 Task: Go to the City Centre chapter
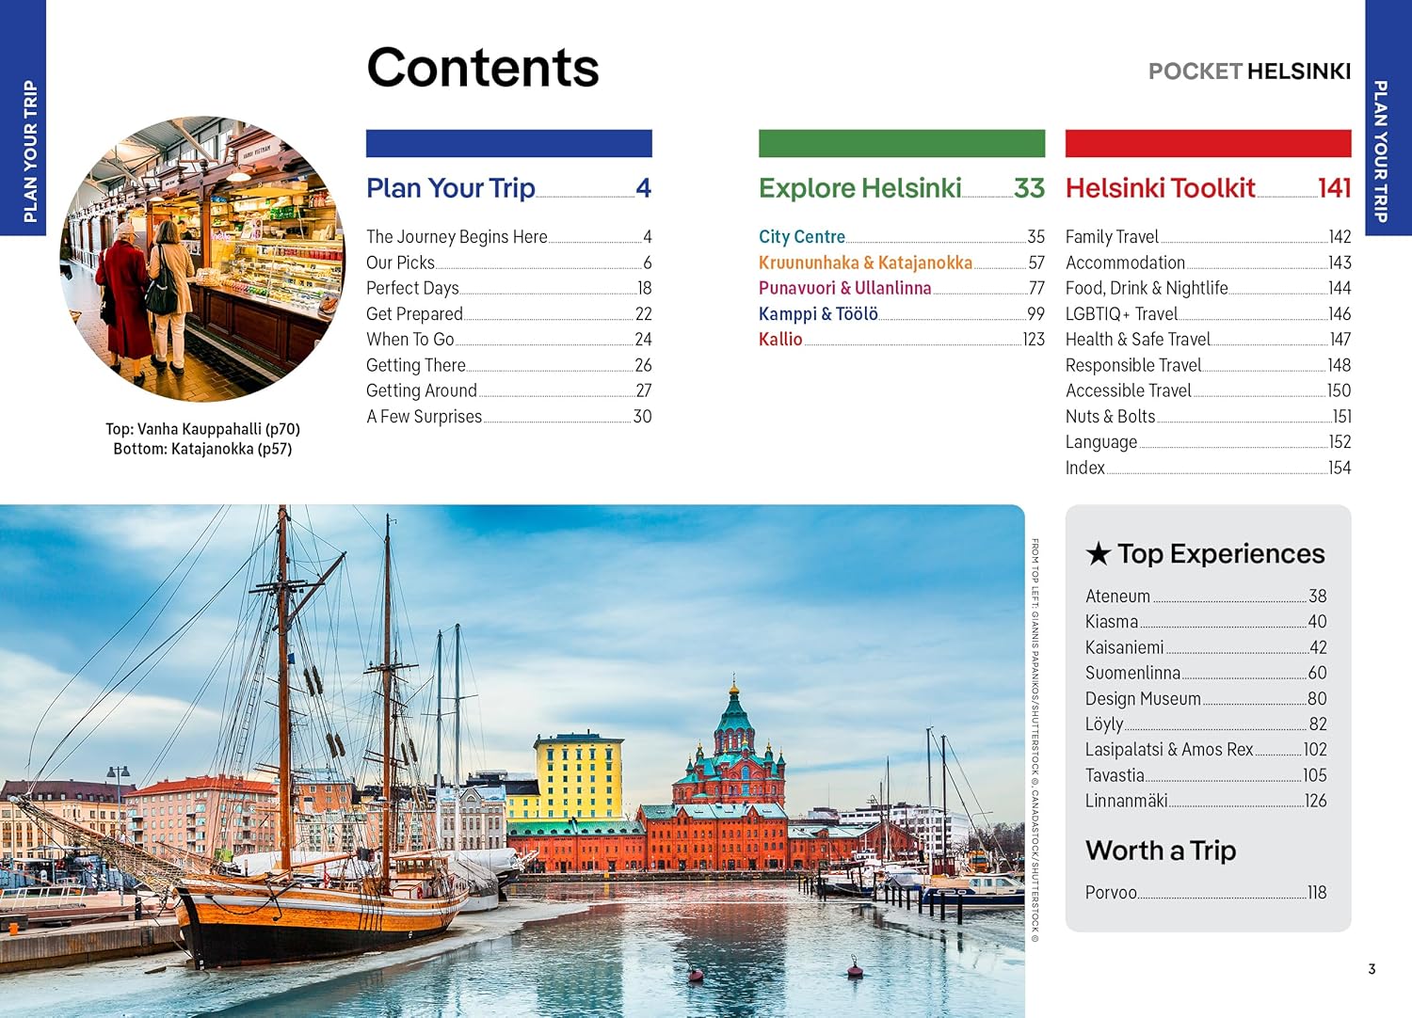pyautogui.click(x=801, y=237)
